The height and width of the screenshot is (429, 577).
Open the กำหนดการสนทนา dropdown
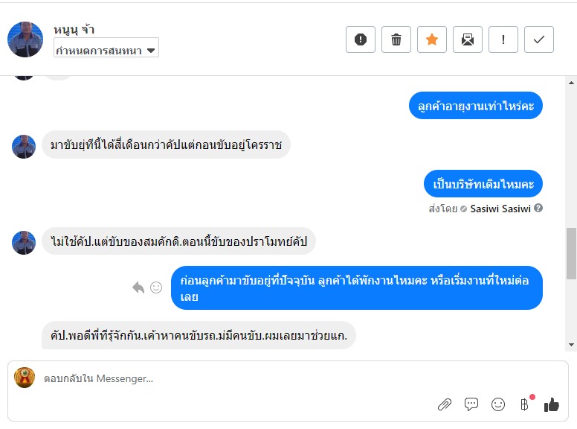click(x=106, y=51)
